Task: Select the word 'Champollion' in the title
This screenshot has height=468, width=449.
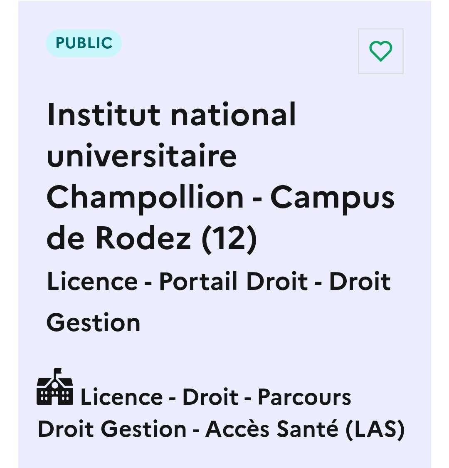Action: [x=145, y=198]
